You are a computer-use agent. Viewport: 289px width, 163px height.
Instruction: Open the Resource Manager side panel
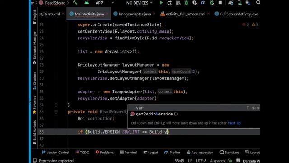(x=34, y=48)
